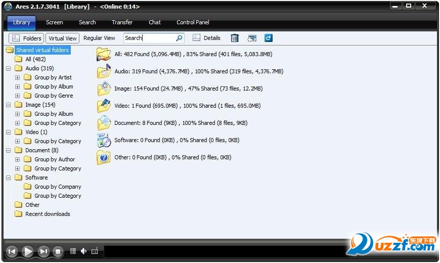Expand Group by Artist under Audio
The width and height of the screenshot is (440, 263).
(x=17, y=77)
